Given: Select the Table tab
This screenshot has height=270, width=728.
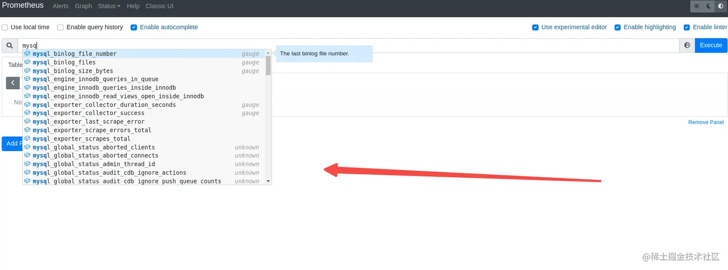Looking at the screenshot, I should 15,64.
